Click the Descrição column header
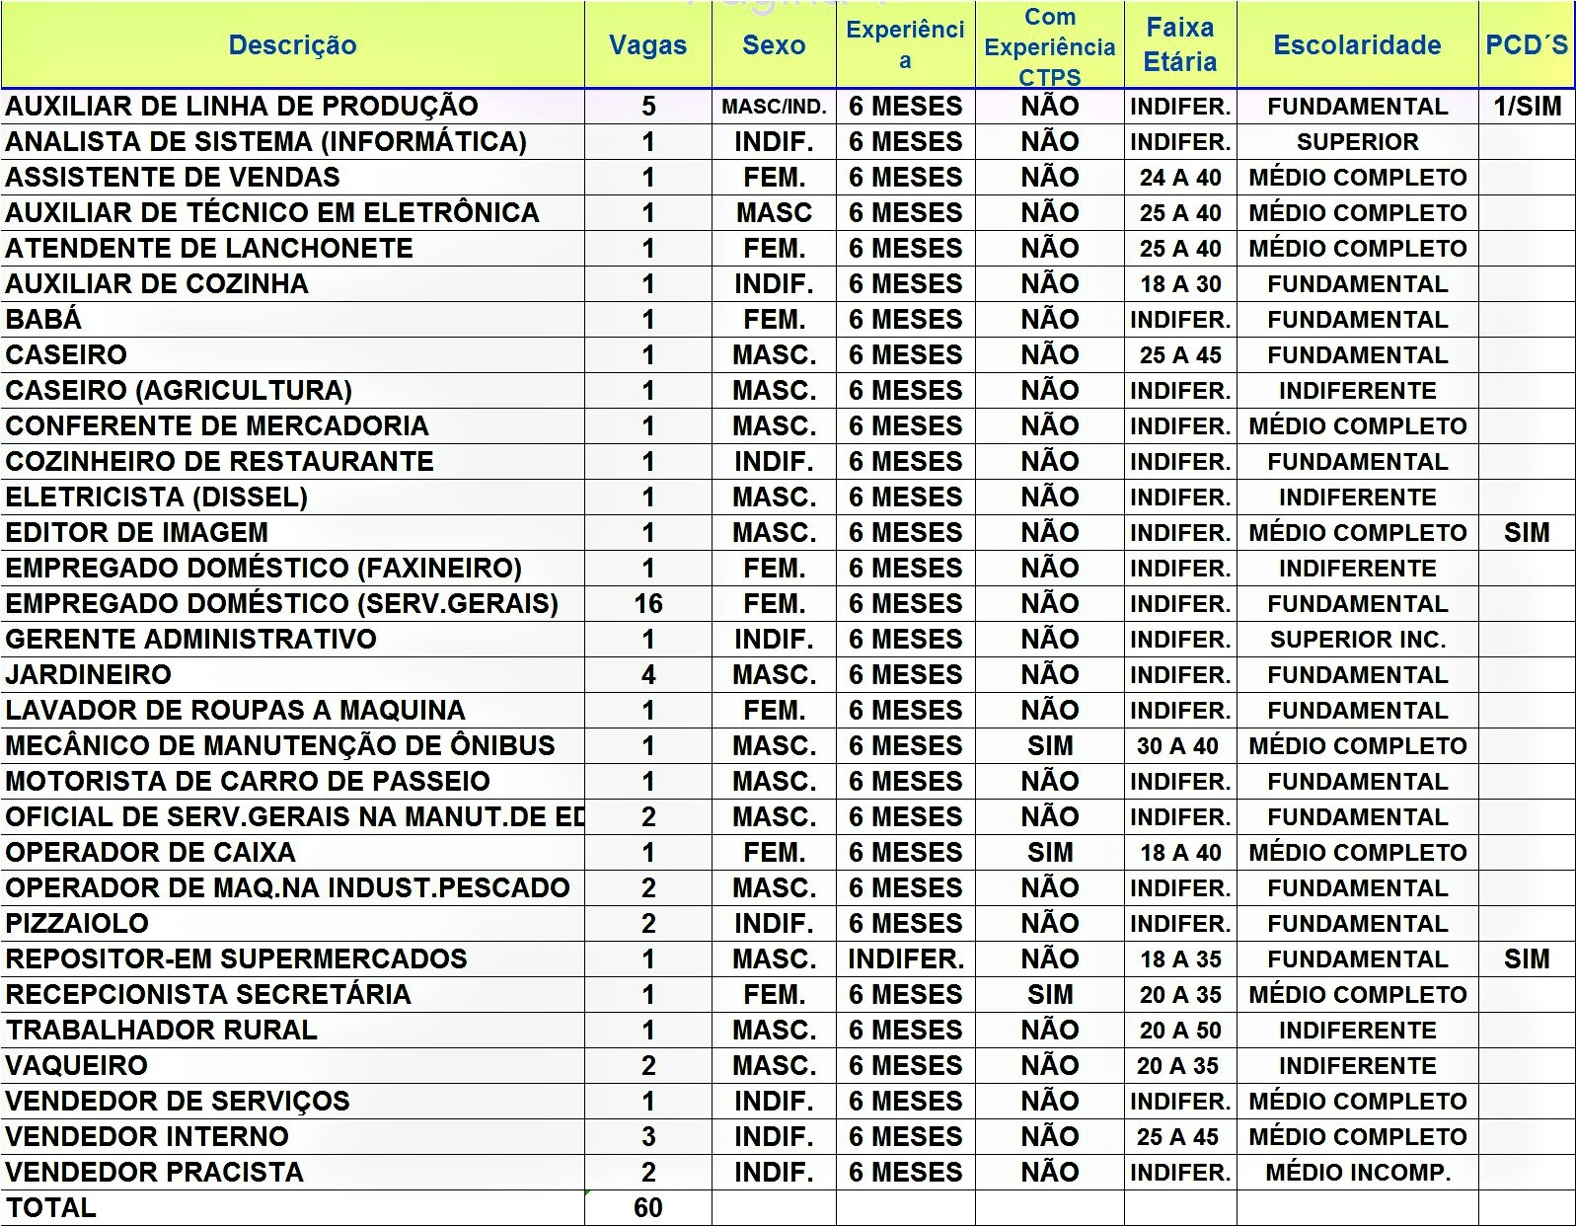Image resolution: width=1576 pixels, height=1226 pixels. pos(292,45)
